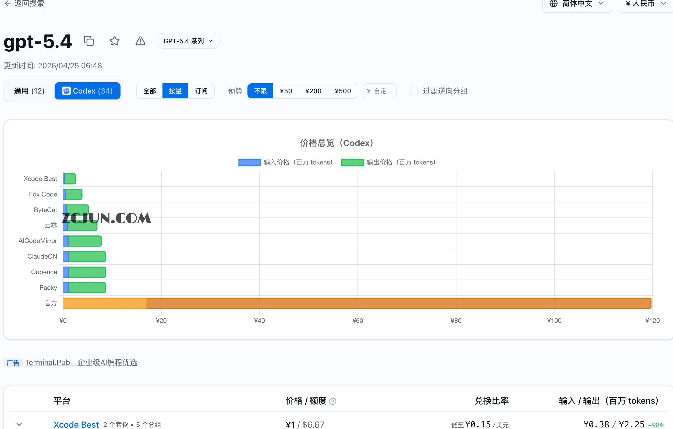The width and height of the screenshot is (673, 429).
Task: Click the 兑换比率 column header
Action: (492, 401)
